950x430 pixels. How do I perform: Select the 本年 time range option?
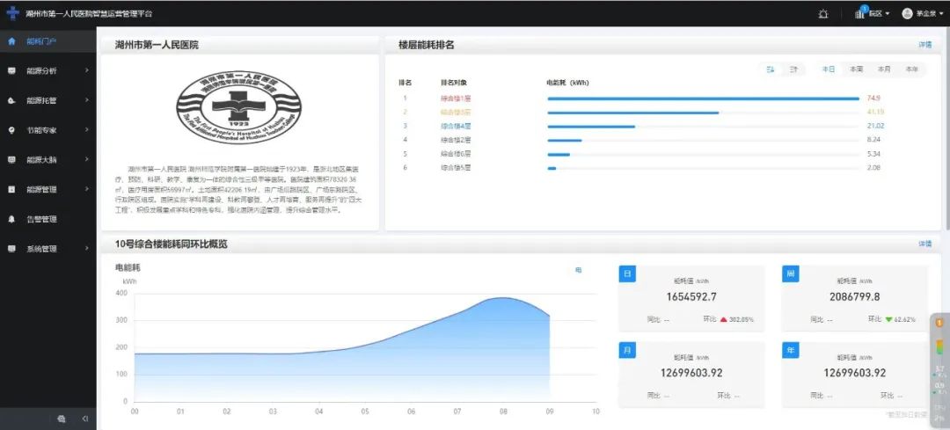(x=912, y=69)
